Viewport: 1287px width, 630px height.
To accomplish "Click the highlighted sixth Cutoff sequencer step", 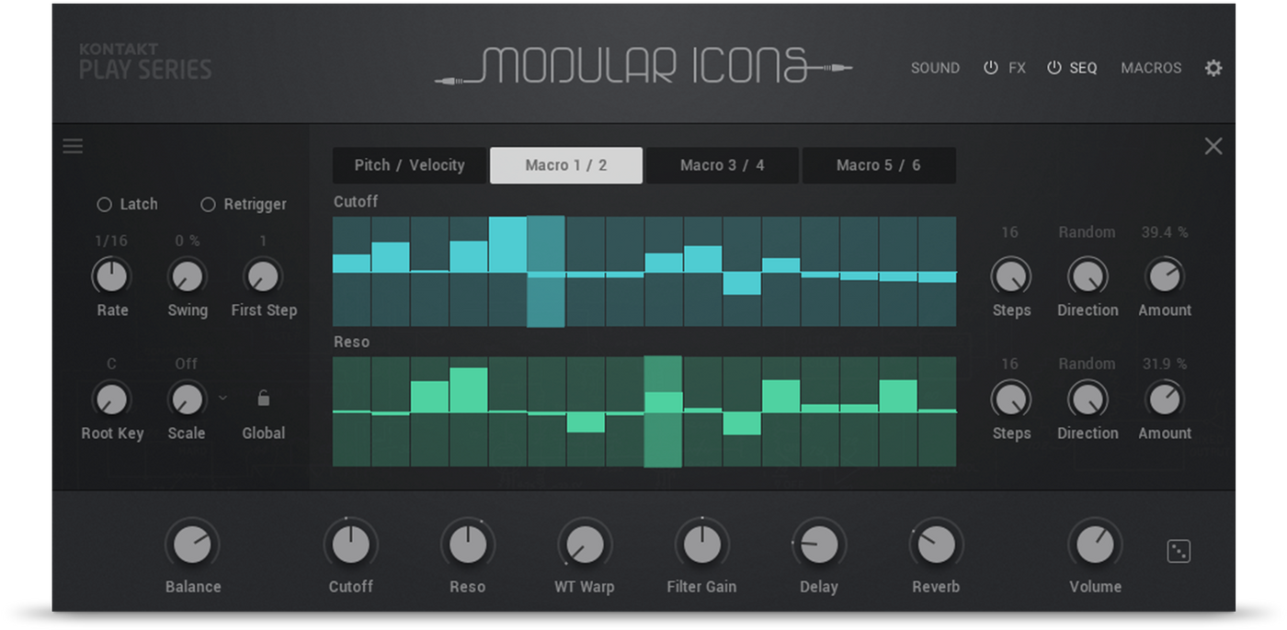I will pos(546,272).
